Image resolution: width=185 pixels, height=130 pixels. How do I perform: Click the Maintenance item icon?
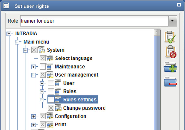(50, 66)
